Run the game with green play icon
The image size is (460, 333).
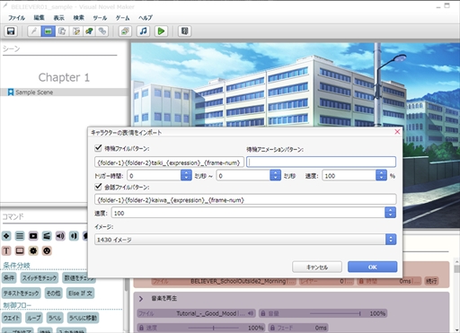point(161,31)
